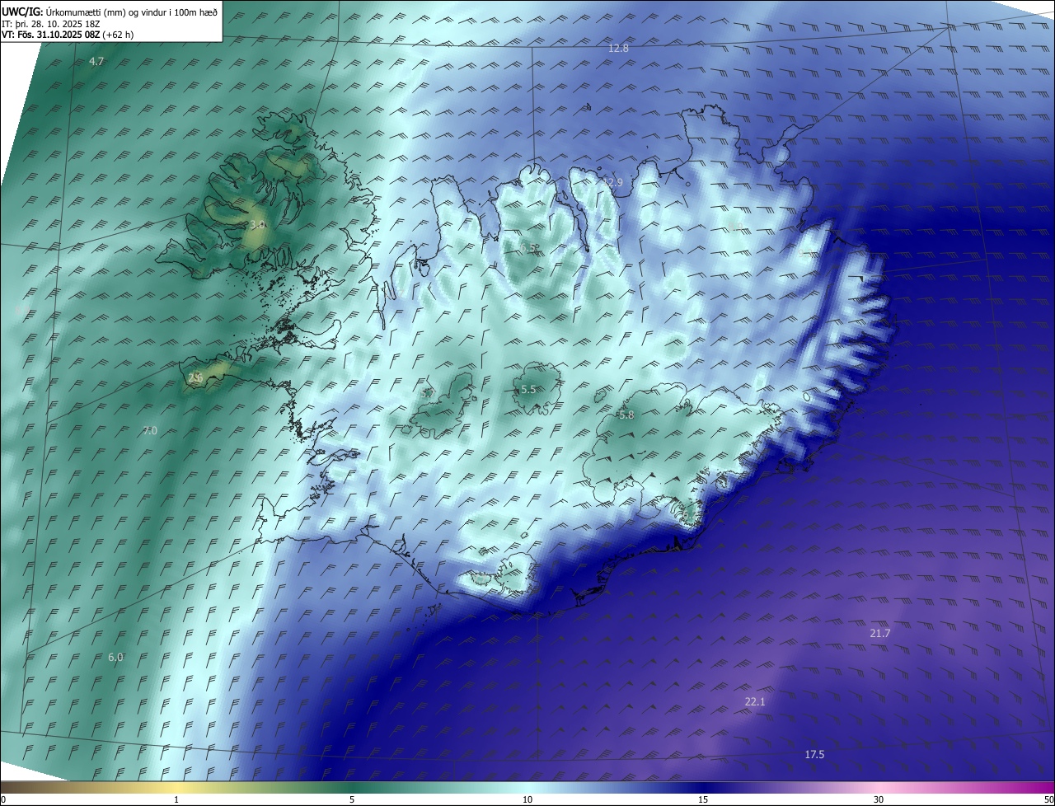Click the 7.0 value label
Viewport: 1055px width, 806px height.
(150, 430)
